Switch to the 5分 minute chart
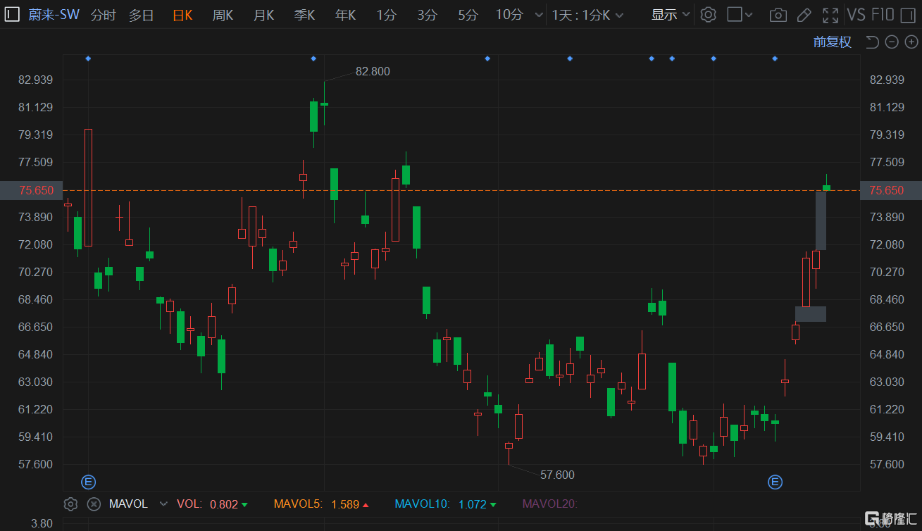922x531 pixels. (468, 15)
